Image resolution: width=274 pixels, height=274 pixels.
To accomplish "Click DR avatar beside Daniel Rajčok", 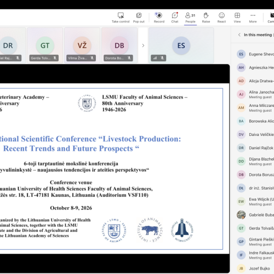I will coord(241,148).
